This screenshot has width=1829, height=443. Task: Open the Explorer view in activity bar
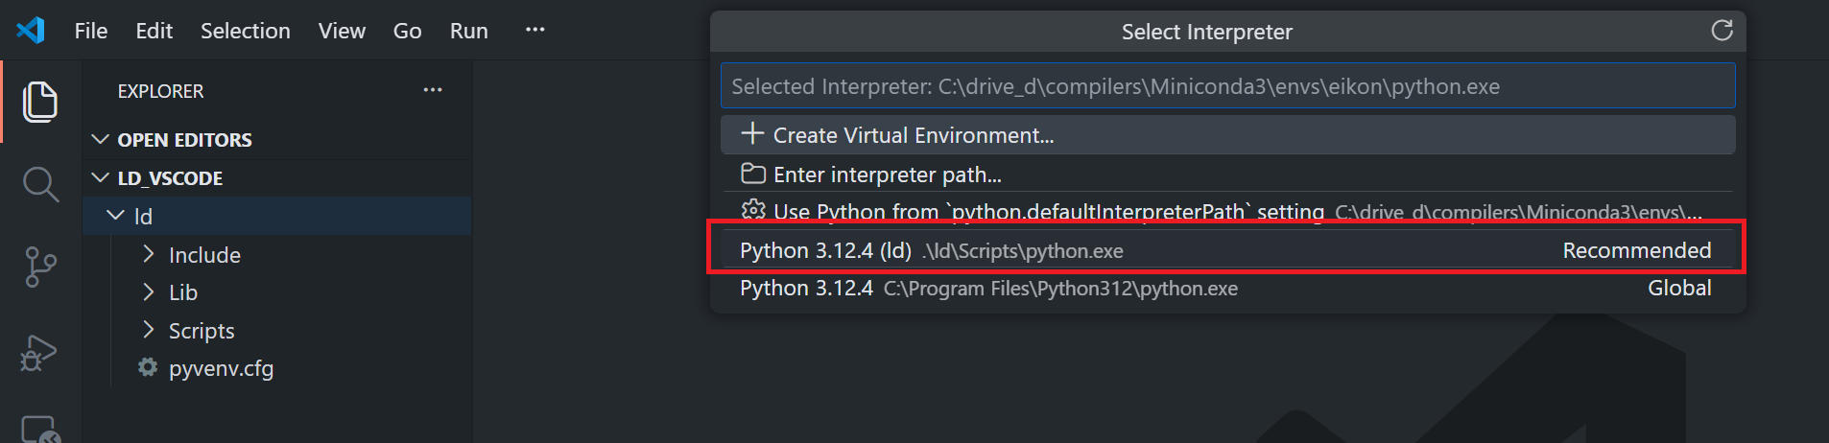(x=40, y=102)
